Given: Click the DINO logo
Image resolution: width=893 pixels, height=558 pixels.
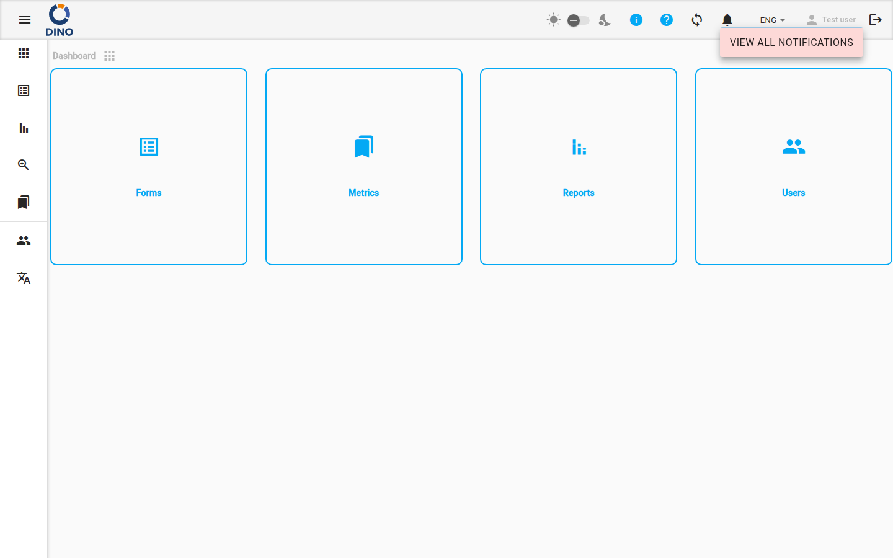Looking at the screenshot, I should [60, 20].
